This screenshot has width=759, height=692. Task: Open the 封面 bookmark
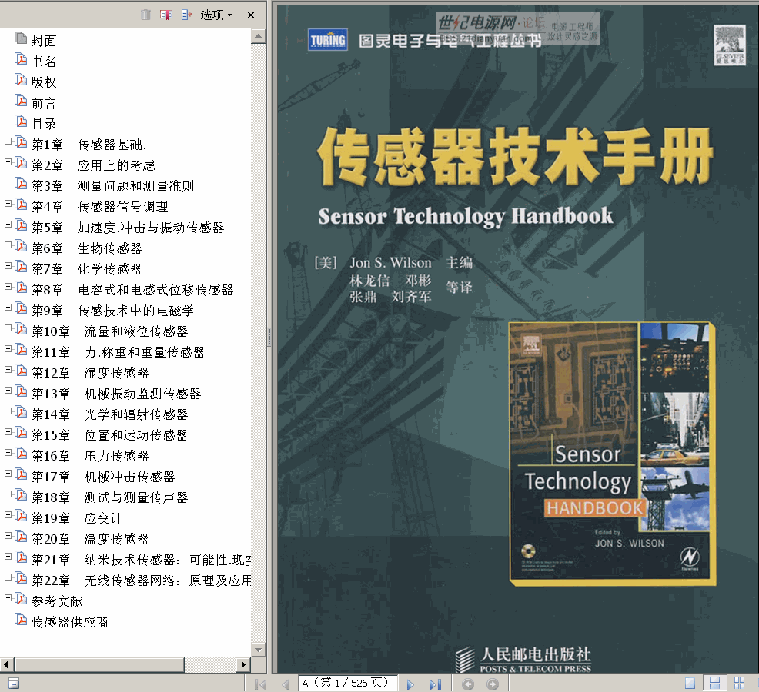(44, 41)
